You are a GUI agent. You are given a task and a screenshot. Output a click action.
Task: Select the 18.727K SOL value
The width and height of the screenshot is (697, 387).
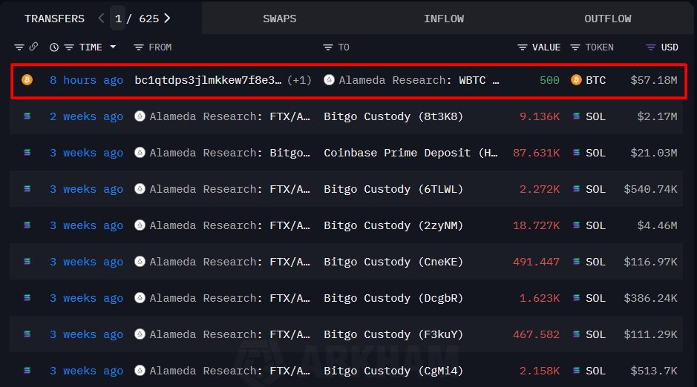click(x=536, y=226)
